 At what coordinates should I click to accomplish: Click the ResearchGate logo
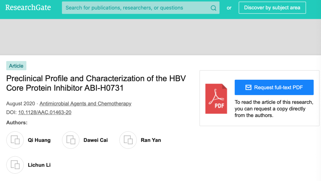point(28,7)
